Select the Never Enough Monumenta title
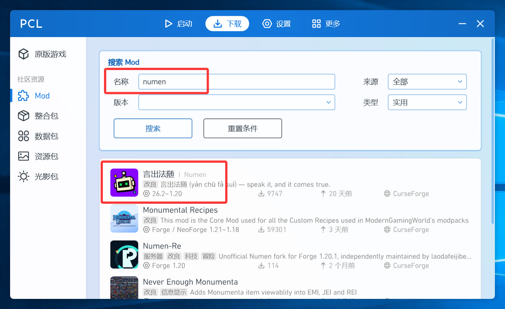 tap(190, 282)
